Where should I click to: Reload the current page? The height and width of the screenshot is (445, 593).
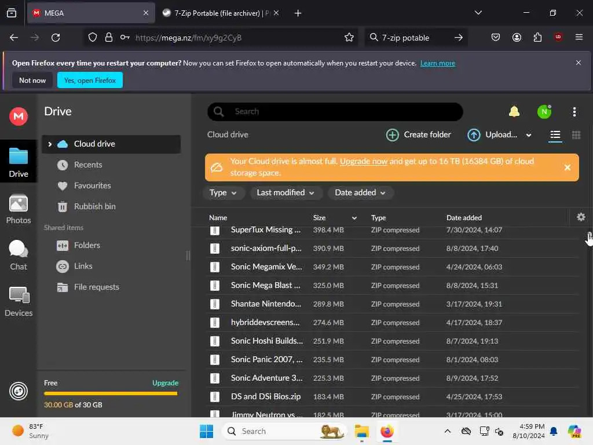56,38
